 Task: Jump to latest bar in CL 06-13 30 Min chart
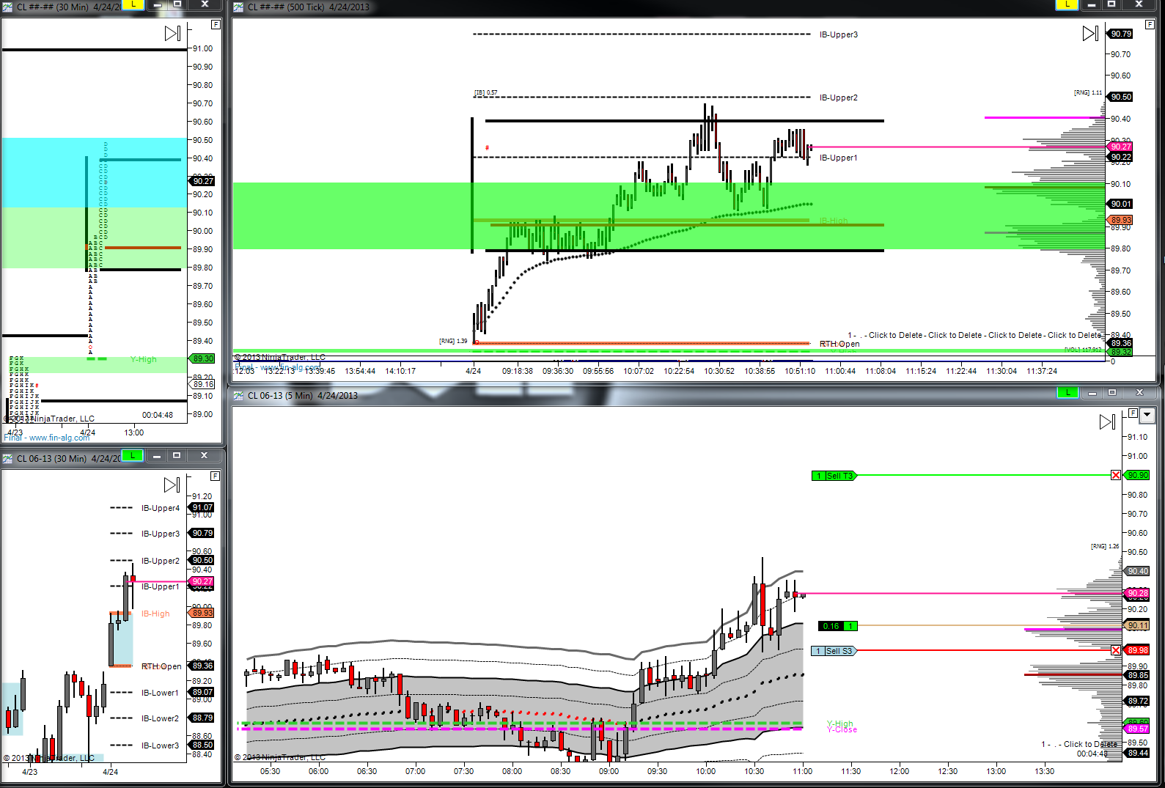click(172, 485)
